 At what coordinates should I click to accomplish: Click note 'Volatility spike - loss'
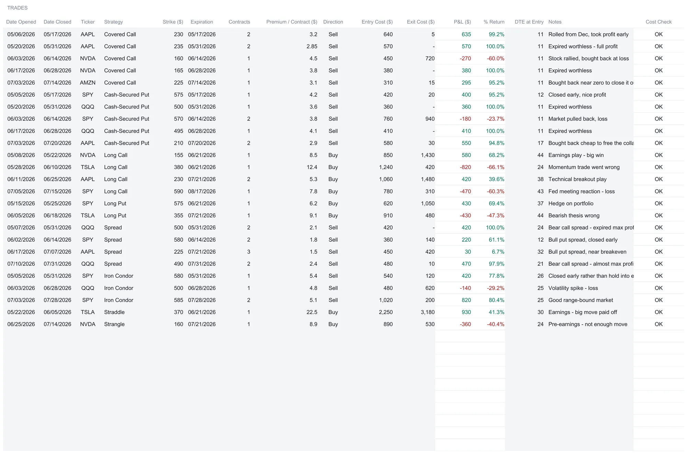click(x=573, y=288)
